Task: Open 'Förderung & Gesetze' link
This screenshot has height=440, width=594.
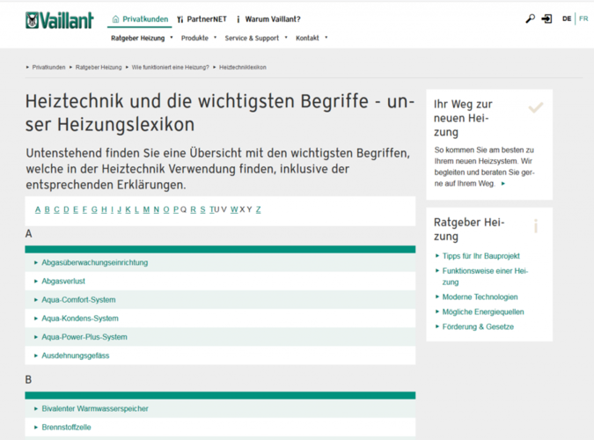Action: coord(478,326)
